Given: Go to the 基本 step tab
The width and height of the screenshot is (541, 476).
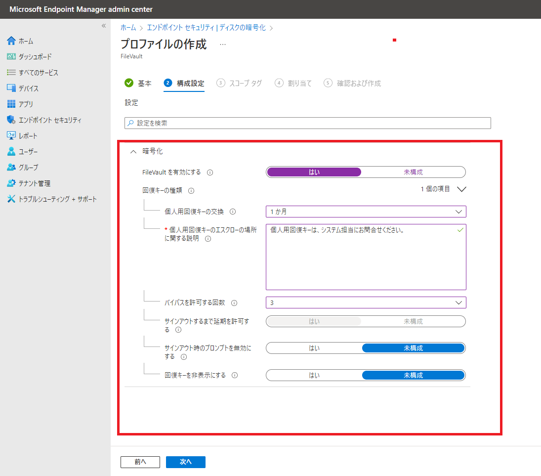Looking at the screenshot, I should pos(138,83).
